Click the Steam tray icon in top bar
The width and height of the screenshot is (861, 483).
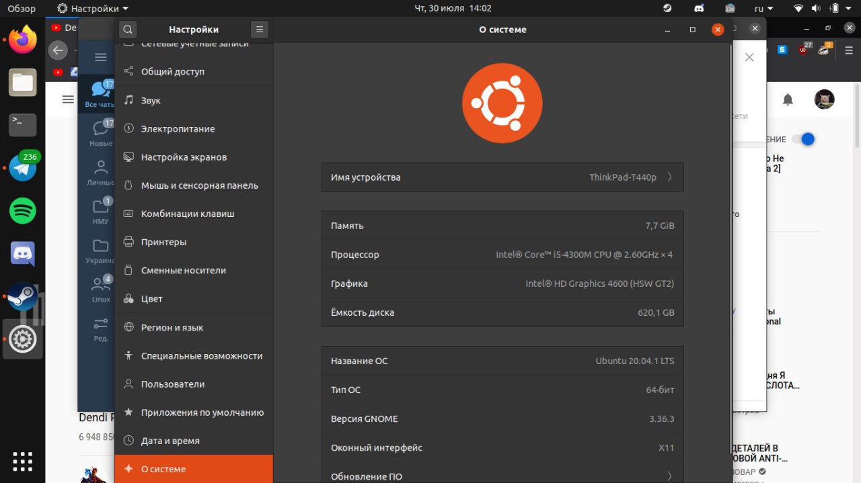667,9
